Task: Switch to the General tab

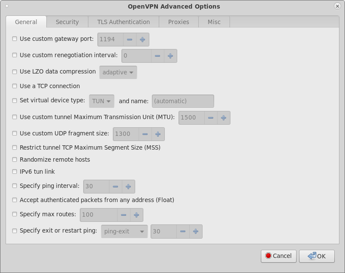Action: 26,22
